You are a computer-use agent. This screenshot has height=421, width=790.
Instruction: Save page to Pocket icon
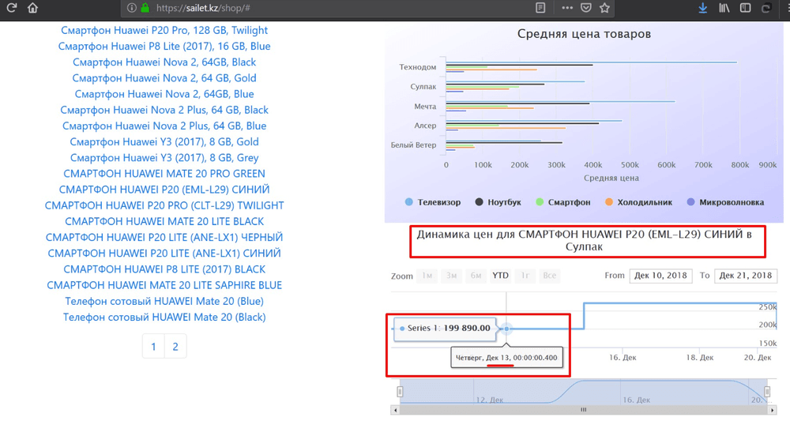pos(586,8)
